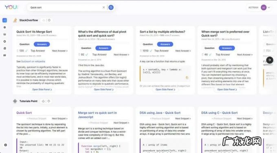Downvote the Tutorials Point source

48,101
